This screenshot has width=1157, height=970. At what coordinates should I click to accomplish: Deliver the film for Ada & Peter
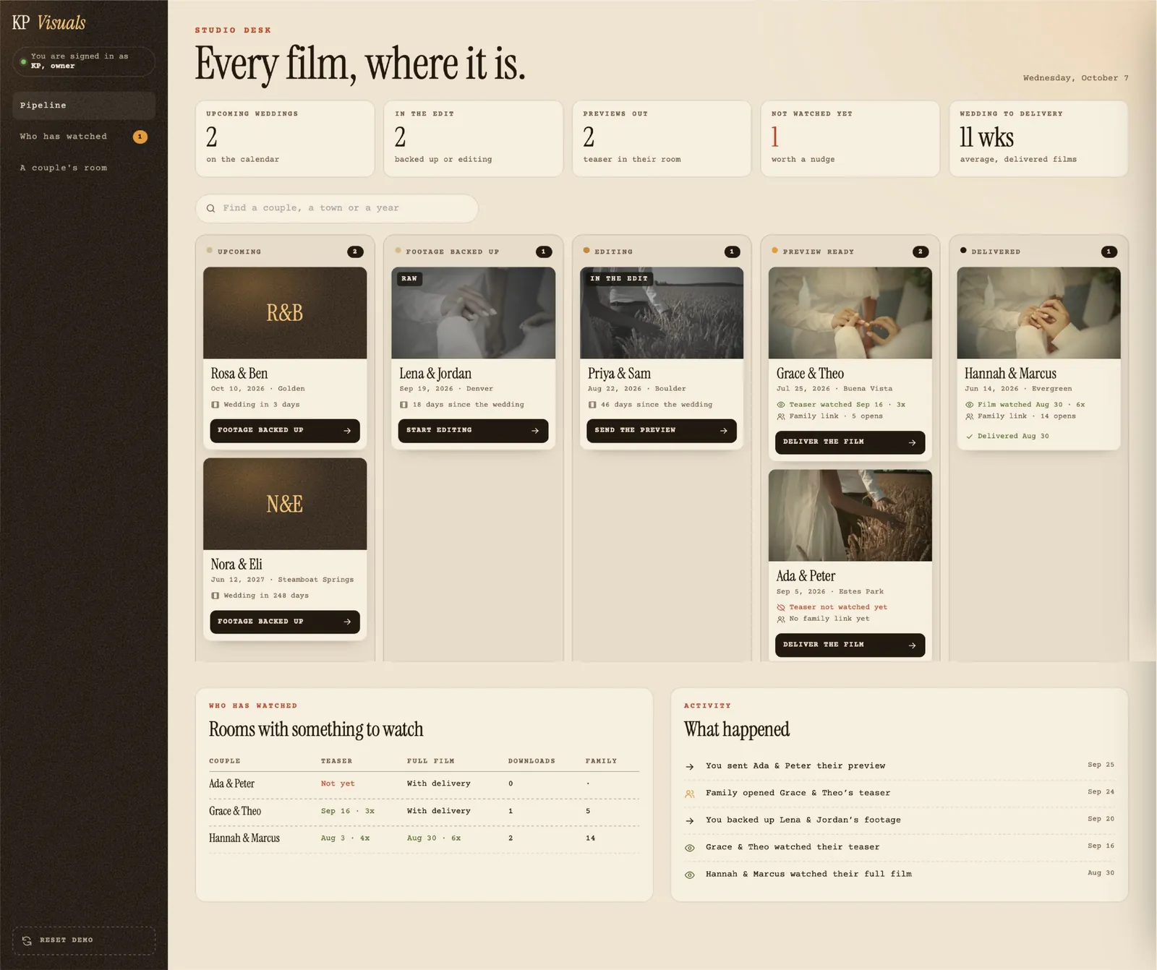point(850,645)
